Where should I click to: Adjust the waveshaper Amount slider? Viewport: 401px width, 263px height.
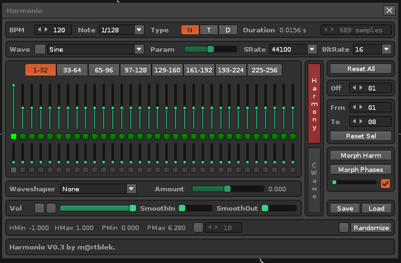227,189
